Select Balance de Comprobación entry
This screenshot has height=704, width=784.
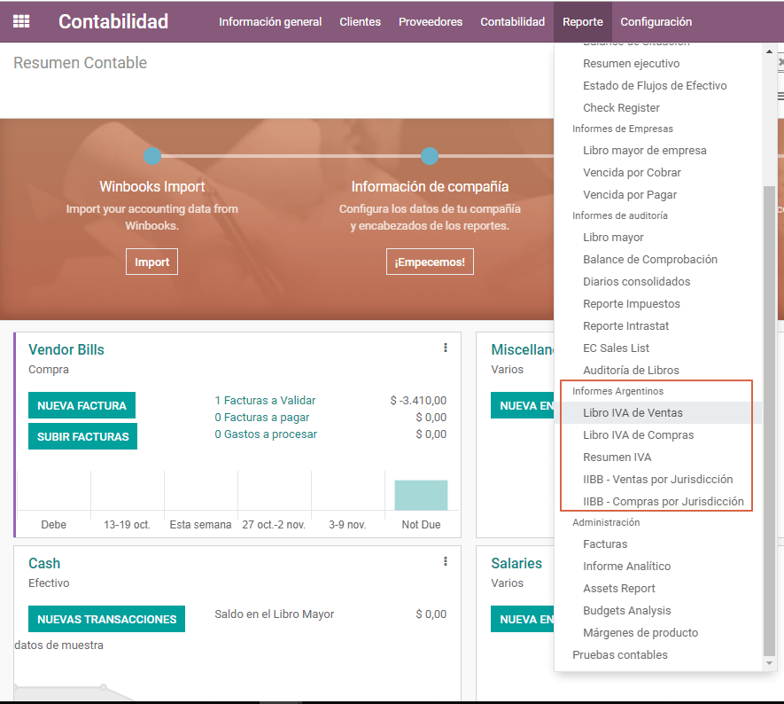tap(649, 260)
